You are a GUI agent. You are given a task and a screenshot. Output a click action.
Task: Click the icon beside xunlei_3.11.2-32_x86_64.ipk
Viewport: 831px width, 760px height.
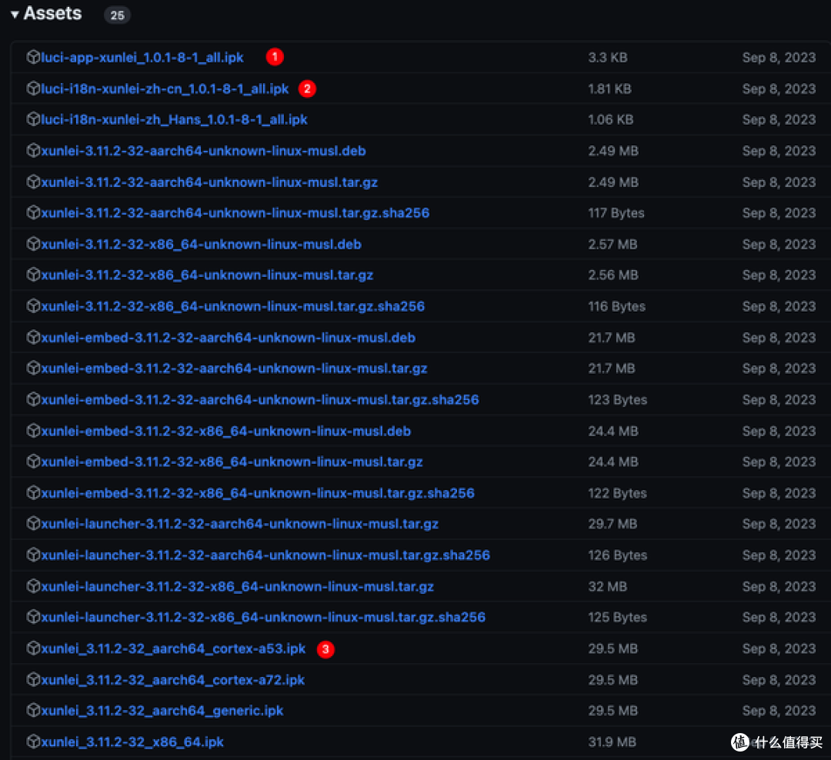coord(33,741)
